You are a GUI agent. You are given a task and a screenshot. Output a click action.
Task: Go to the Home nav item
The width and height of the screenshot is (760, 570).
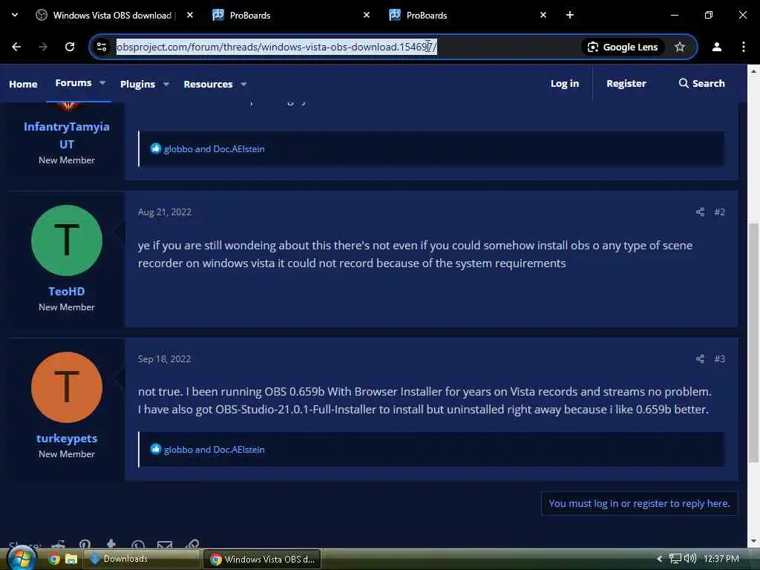click(x=23, y=84)
